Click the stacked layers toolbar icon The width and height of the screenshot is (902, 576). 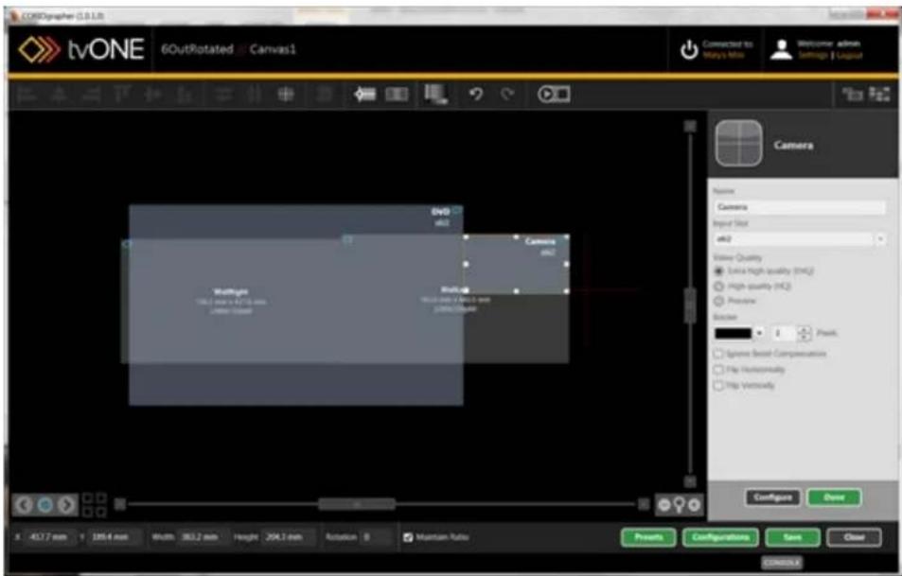tap(435, 95)
